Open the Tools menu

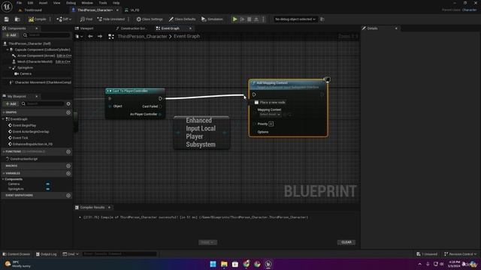coord(103,3)
